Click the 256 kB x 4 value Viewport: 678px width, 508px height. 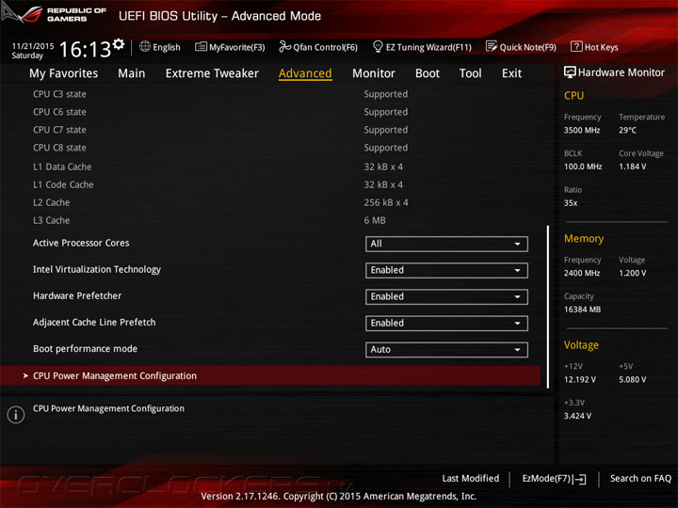point(386,202)
